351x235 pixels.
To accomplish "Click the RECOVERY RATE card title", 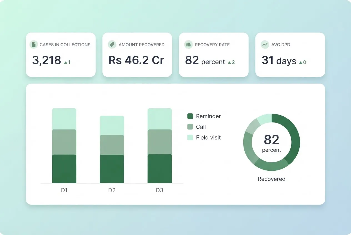I will click(x=212, y=45).
